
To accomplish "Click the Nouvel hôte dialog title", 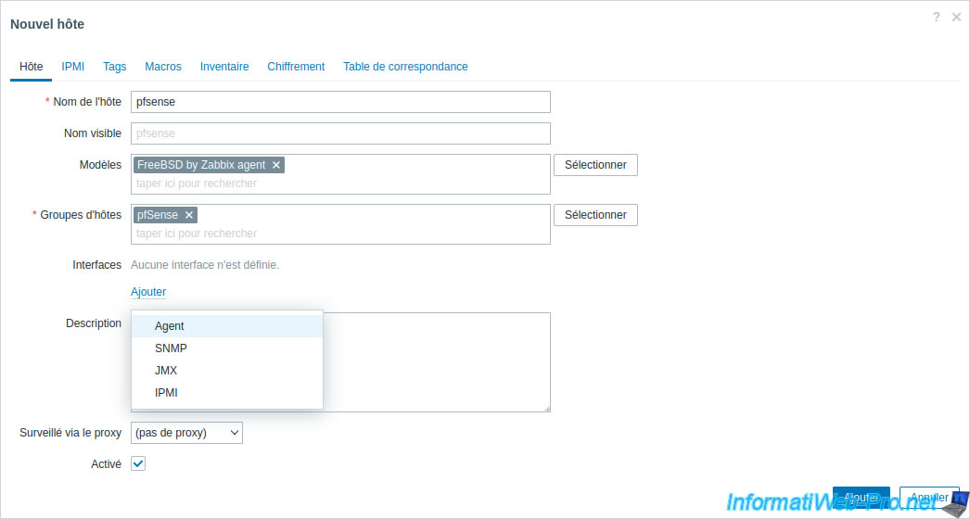I will point(47,24).
